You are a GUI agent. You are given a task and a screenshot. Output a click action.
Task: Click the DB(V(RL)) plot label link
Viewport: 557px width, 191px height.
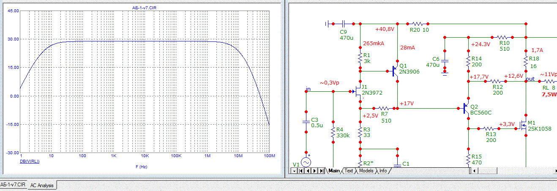click(x=30, y=161)
